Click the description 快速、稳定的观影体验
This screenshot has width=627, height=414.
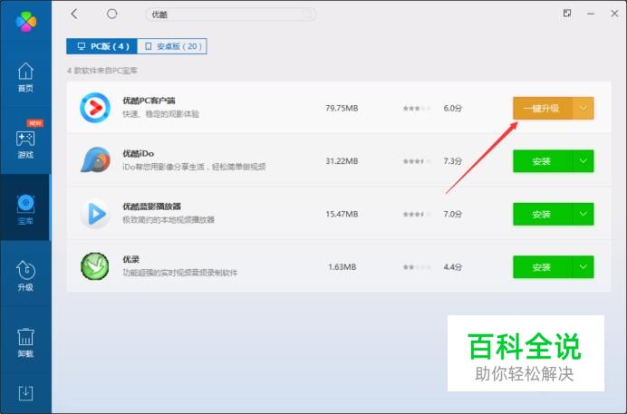coord(160,114)
